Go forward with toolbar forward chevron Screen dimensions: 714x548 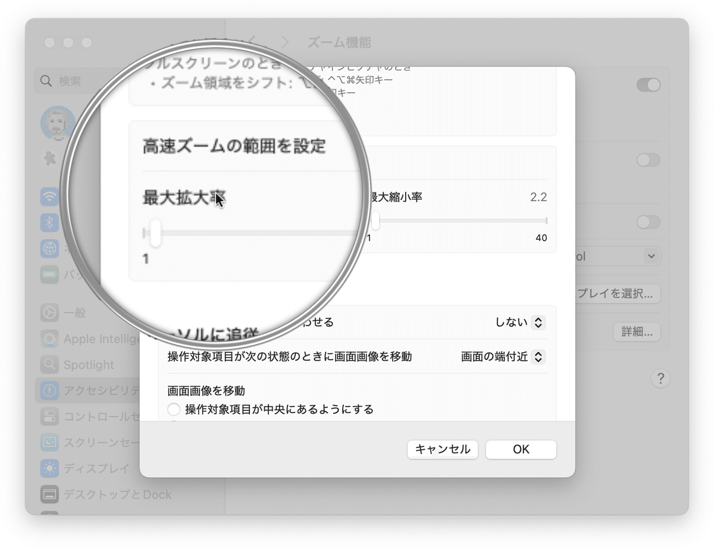click(x=285, y=42)
